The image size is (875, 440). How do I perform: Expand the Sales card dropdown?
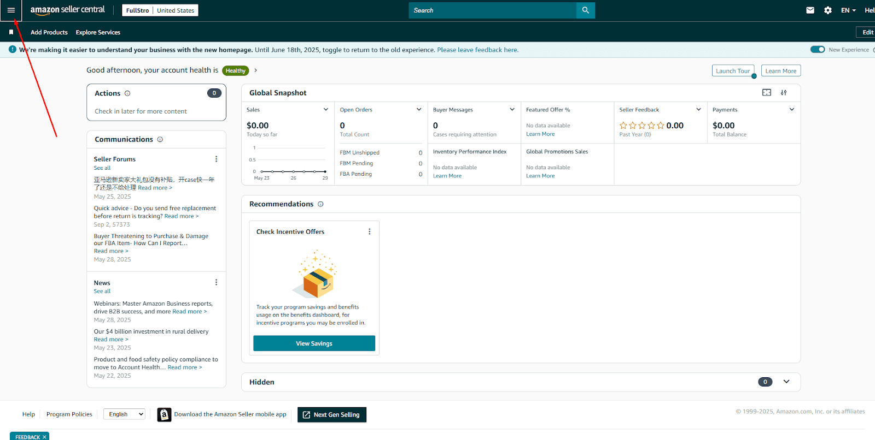click(x=326, y=110)
